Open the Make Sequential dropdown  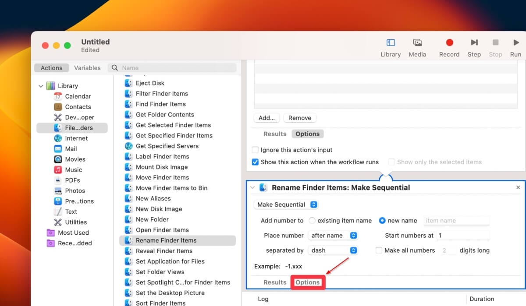(285, 204)
